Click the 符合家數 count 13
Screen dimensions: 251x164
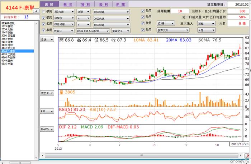[26, 17]
